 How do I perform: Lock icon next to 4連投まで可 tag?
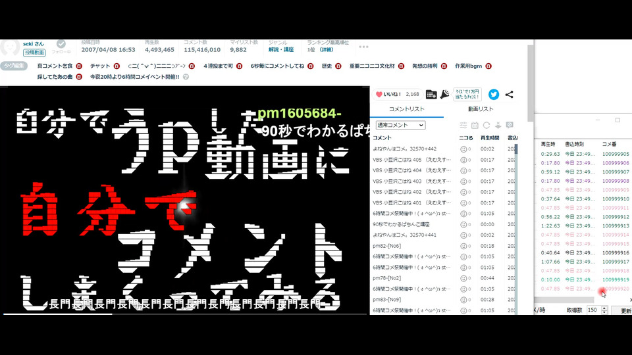(240, 66)
